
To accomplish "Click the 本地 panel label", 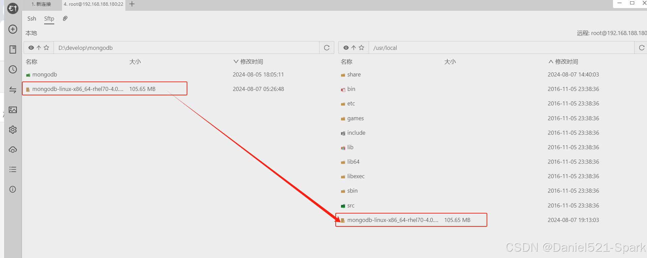I will click(x=31, y=33).
